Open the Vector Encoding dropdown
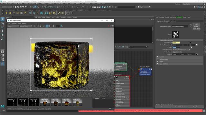Screen dimensions: 206x115 click(181, 50)
